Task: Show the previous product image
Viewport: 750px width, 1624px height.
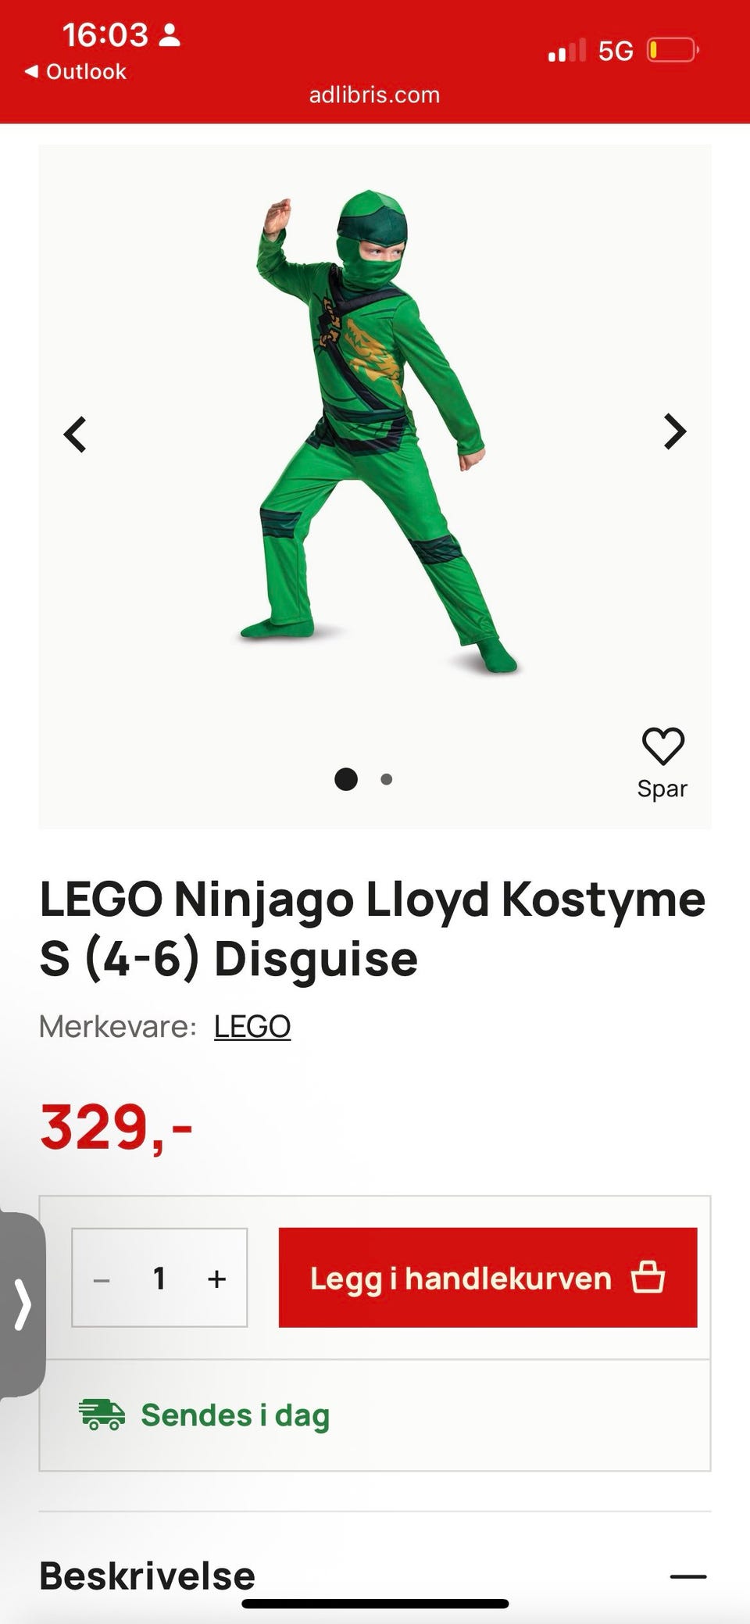Action: [75, 434]
